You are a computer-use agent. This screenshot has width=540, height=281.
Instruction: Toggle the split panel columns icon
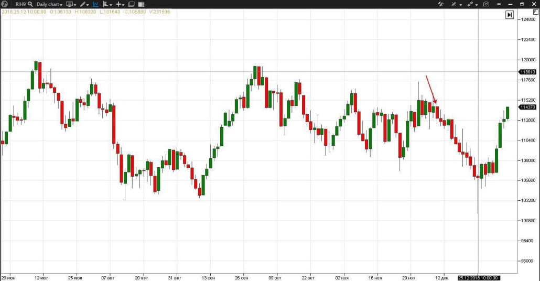coord(141,4)
